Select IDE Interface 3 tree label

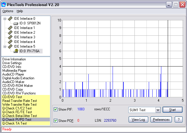point(25,37)
